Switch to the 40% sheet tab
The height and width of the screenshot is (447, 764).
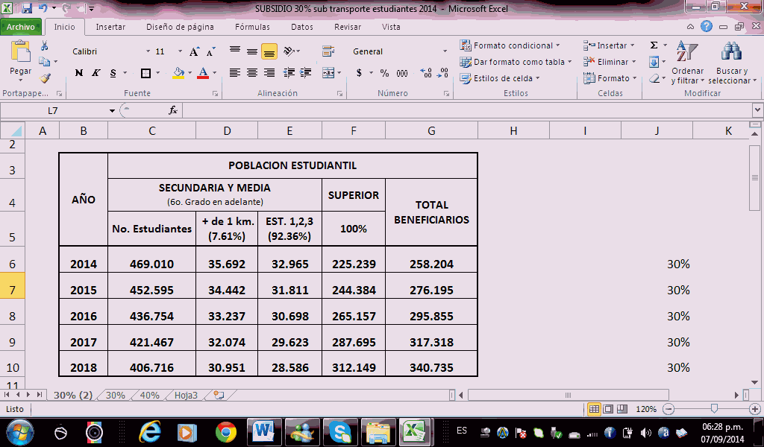pyautogui.click(x=149, y=396)
